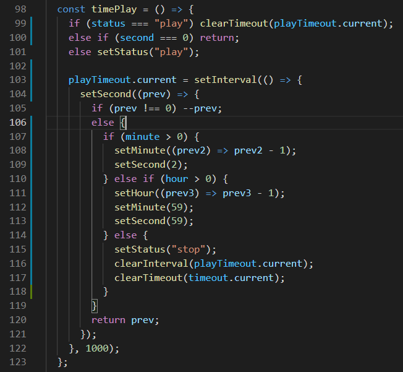Click setSecond((prev) on line 104
Image resolution: width=403 pixels, height=372 pixels.
(x=125, y=94)
